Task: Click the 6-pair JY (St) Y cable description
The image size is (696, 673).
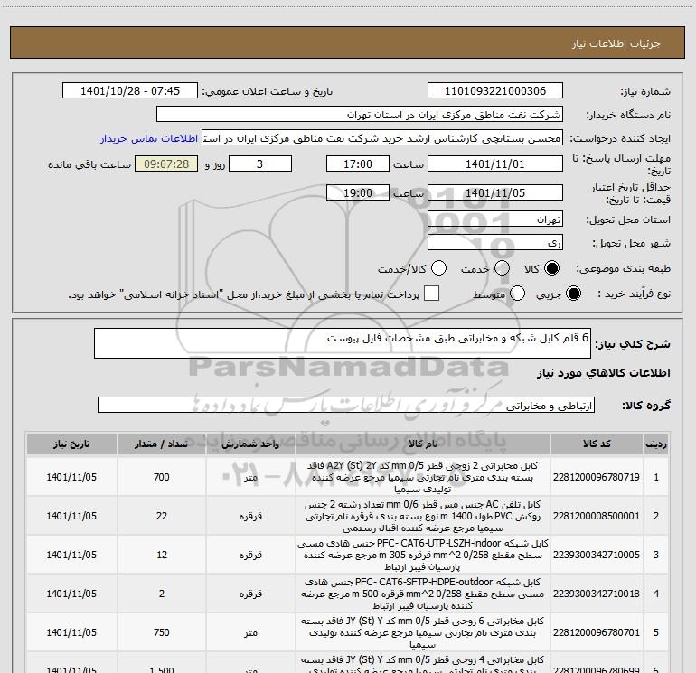Action: [x=423, y=632]
